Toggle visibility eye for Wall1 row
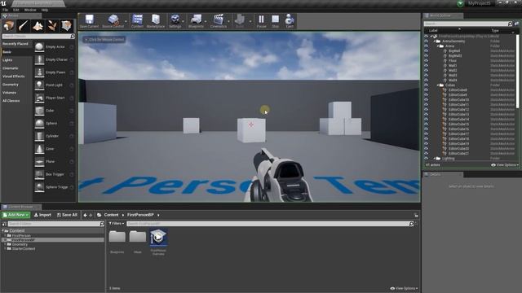Screen dimensions: 522x293 point(426,66)
